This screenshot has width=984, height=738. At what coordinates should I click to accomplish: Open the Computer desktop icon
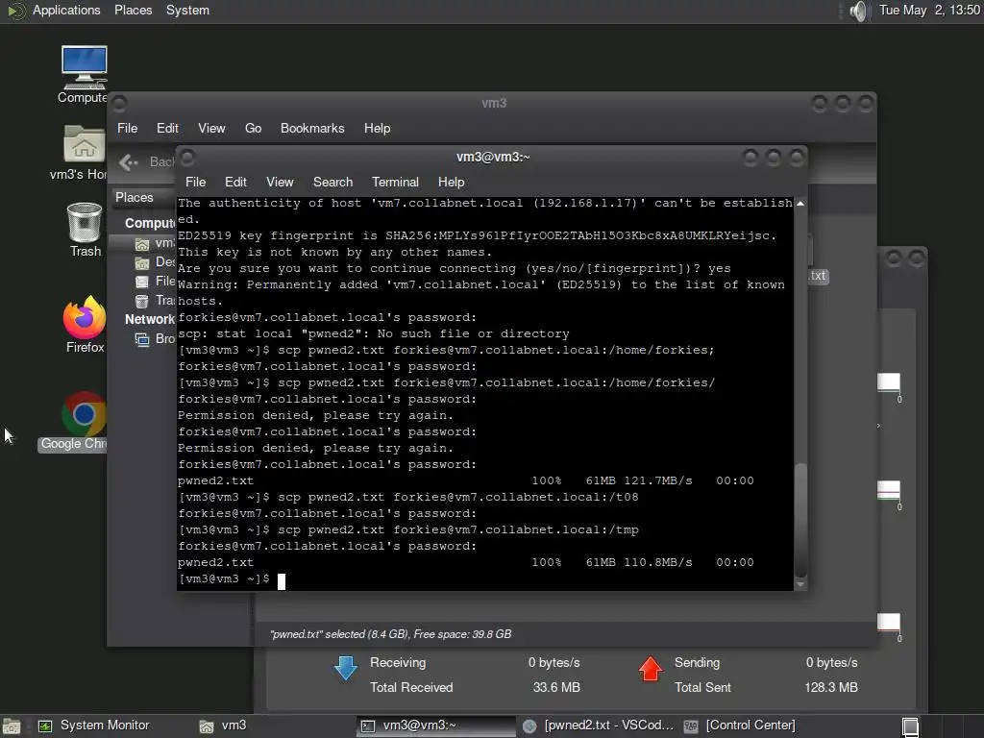85,74
